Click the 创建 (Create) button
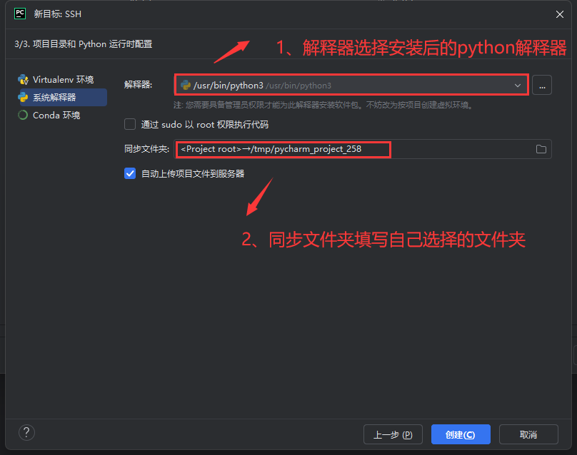577x455 pixels. [461, 434]
